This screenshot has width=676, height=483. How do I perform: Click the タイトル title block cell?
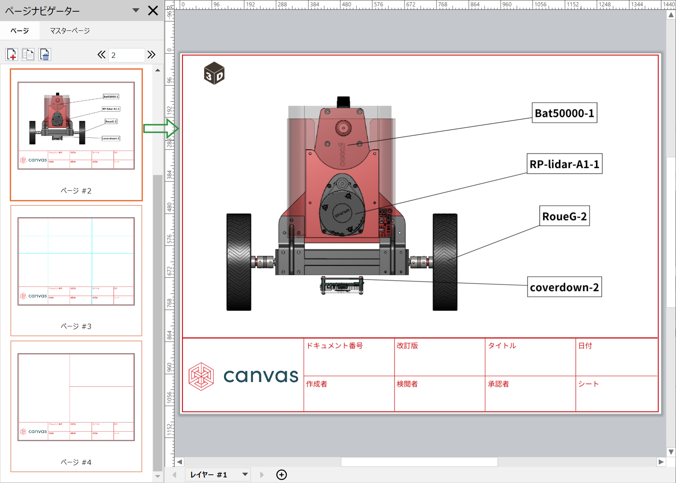[x=530, y=357]
